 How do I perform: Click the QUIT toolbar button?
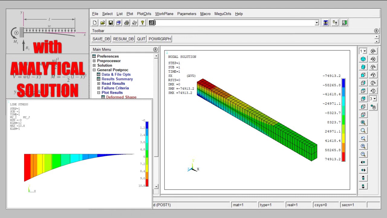tap(141, 39)
